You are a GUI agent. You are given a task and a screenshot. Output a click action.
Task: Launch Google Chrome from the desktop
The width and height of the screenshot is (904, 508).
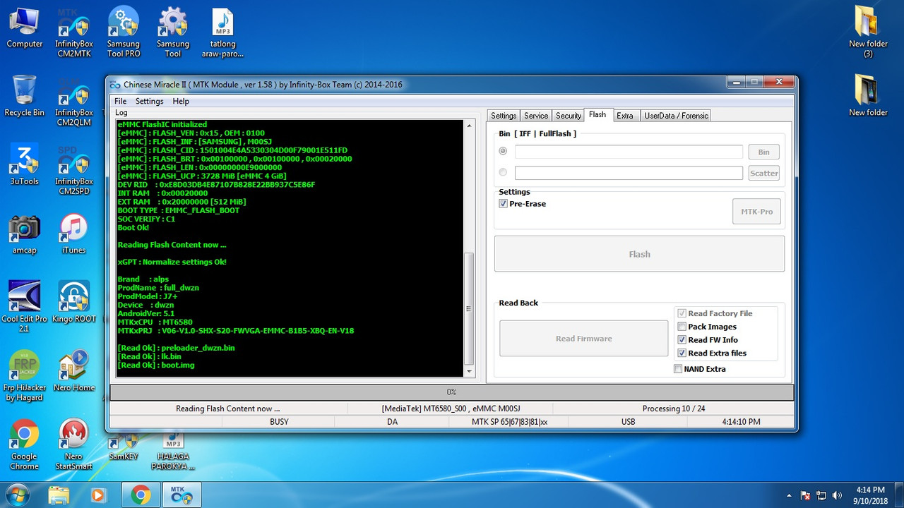click(25, 445)
